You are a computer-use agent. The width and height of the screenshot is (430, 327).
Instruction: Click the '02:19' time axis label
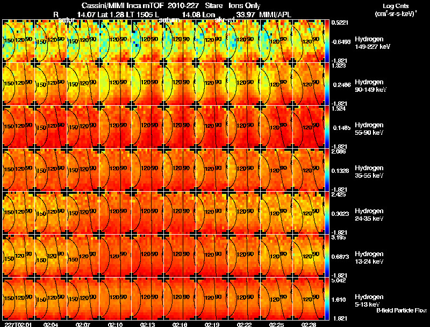point(212,325)
